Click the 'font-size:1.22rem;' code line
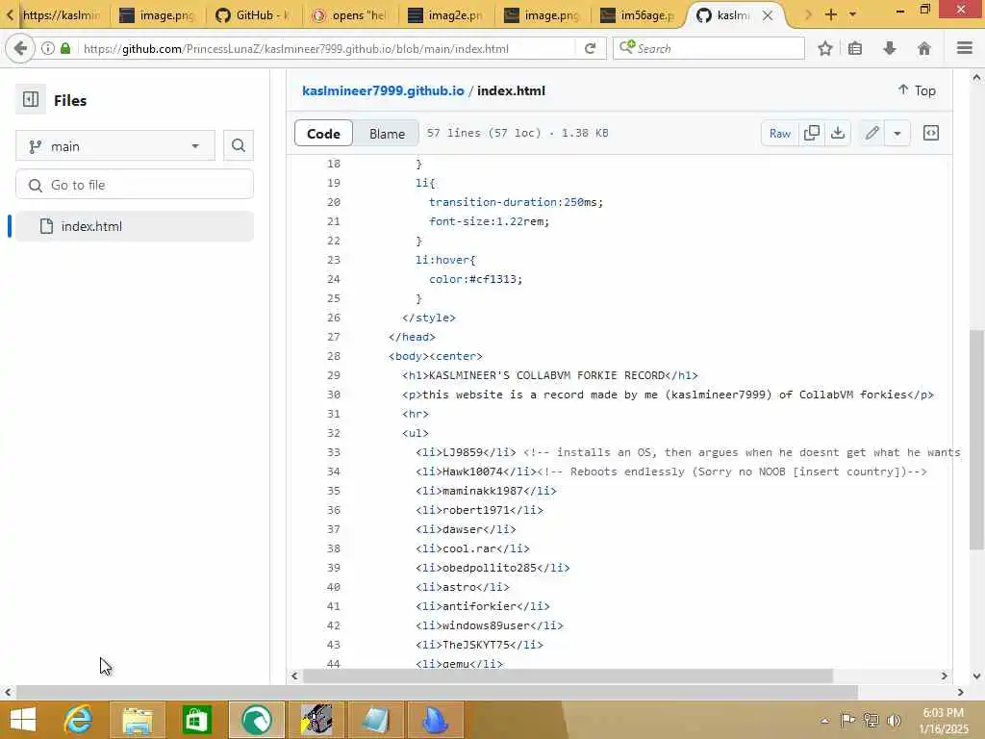The image size is (985, 739). 489,221
